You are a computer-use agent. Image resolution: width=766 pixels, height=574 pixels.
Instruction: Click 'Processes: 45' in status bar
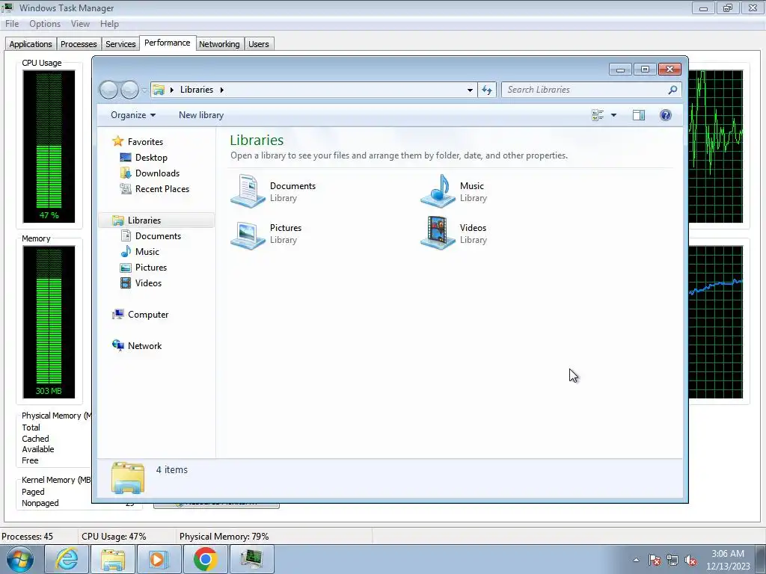click(x=28, y=537)
